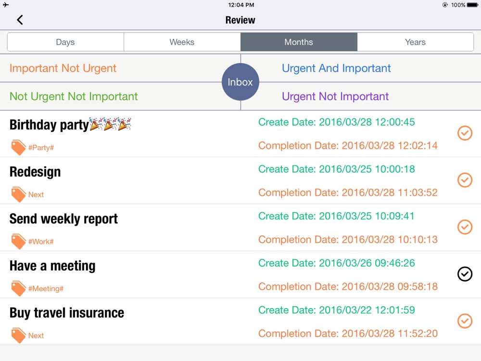
Task: Filter by Urgent And Important
Action: [x=336, y=68]
